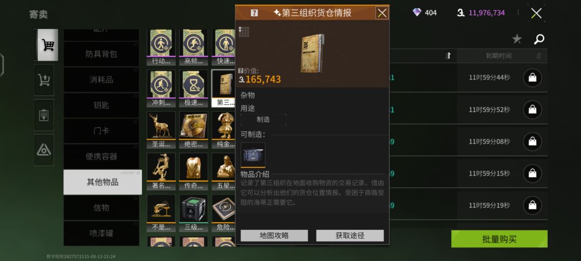Buy the listing expiring in 11时59分19秒
This screenshot has height=261, width=581.
pos(533,205)
